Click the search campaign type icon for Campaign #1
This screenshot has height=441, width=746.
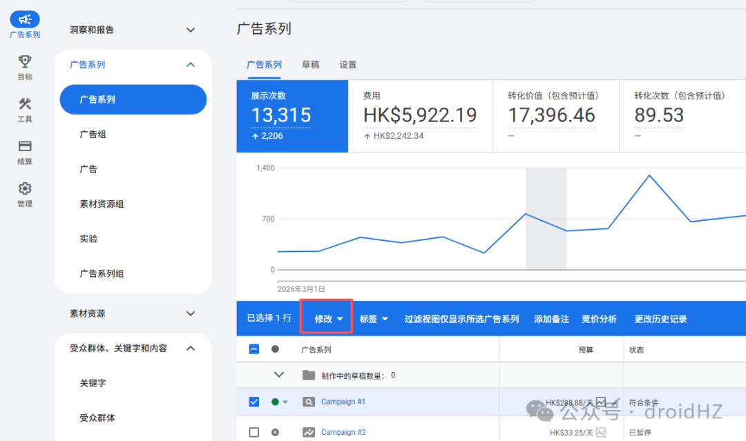click(309, 402)
